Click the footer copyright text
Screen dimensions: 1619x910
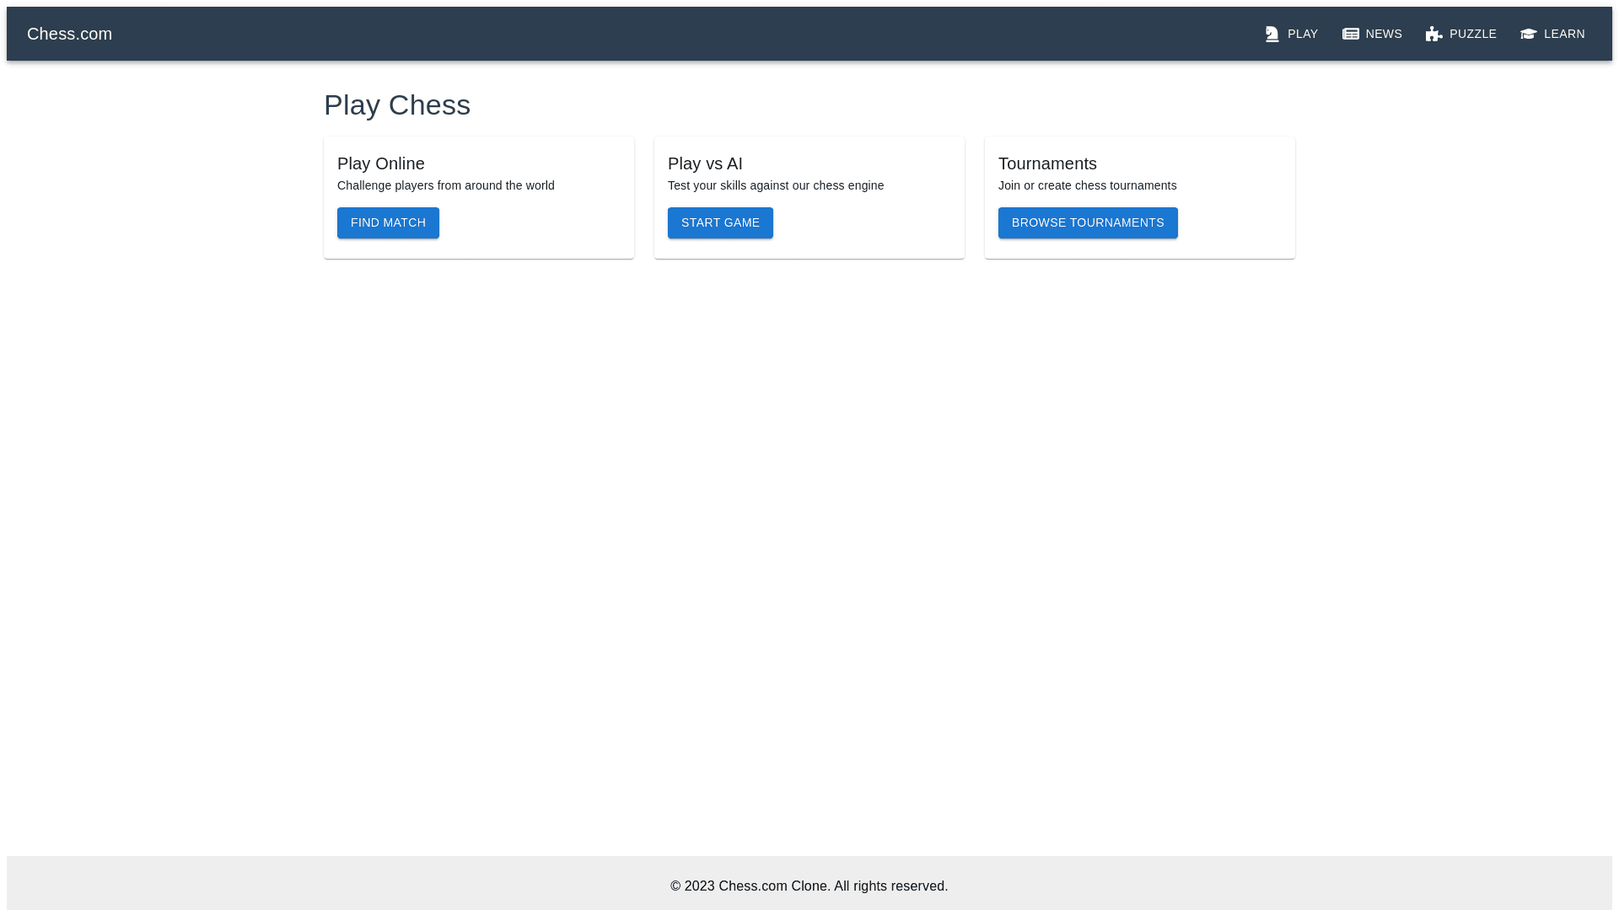809,886
